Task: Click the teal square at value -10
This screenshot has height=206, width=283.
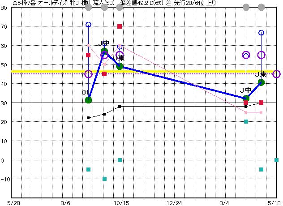Action: click(x=104, y=179)
